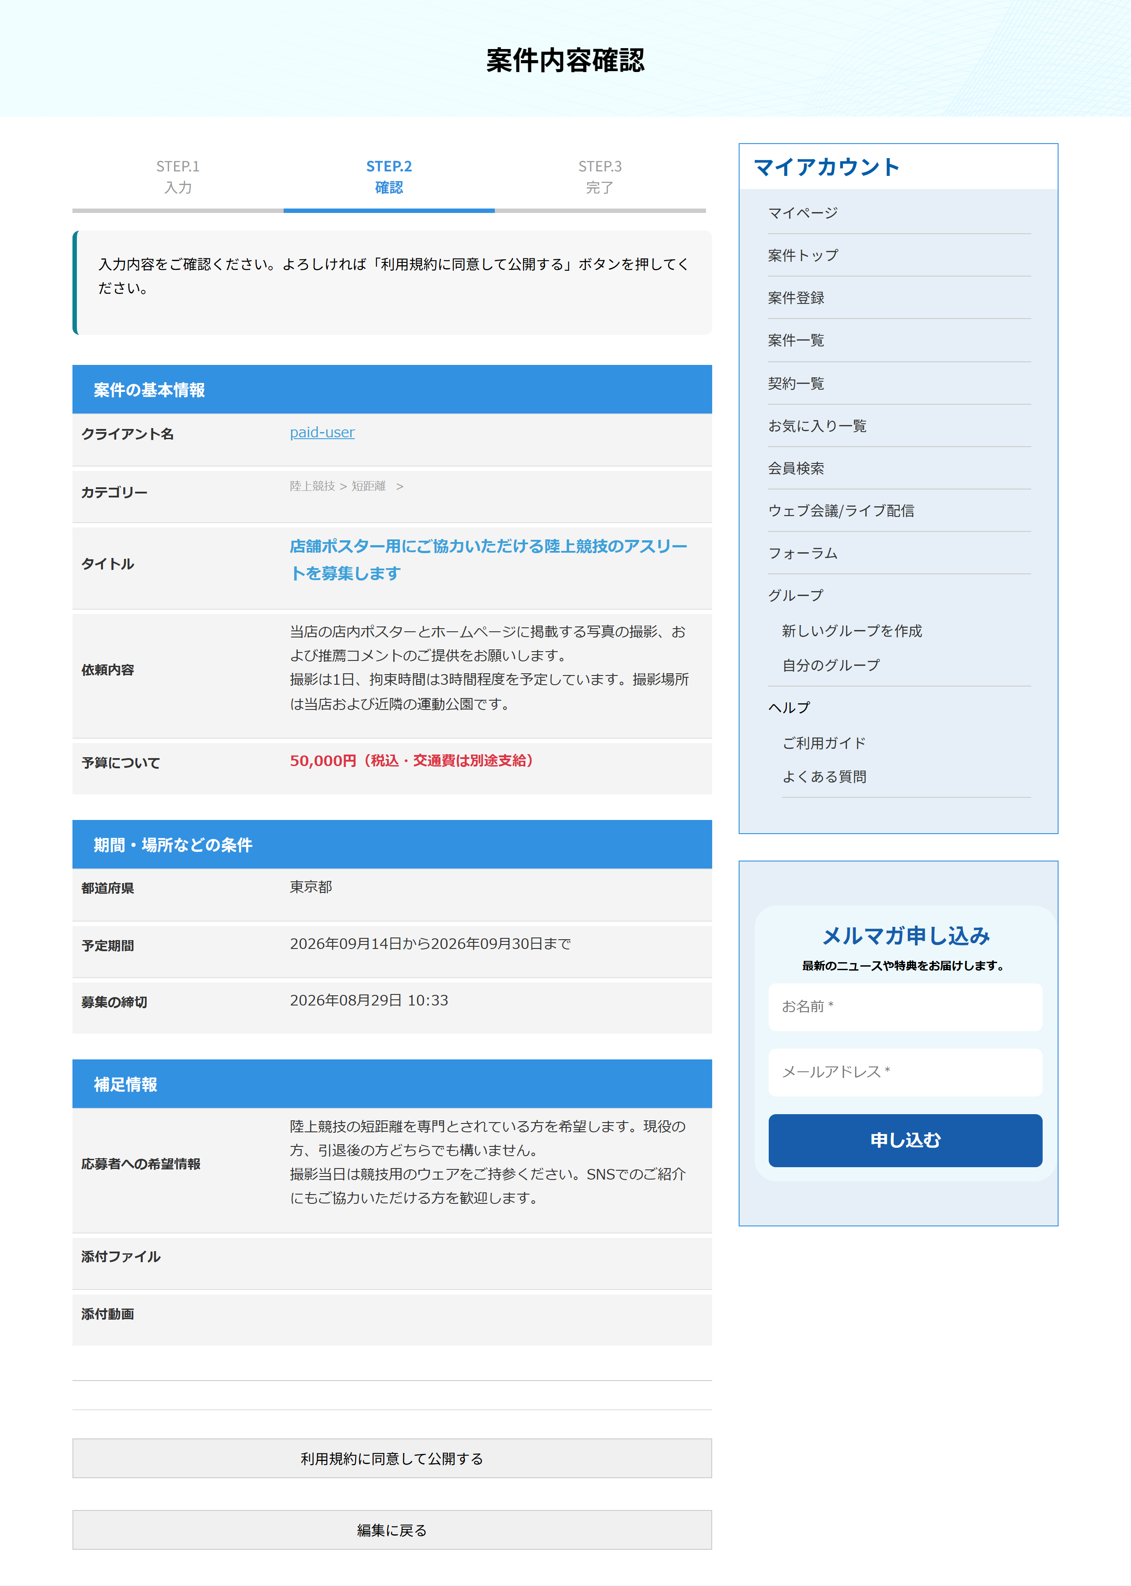Open 会員検索 in sidebar

(795, 469)
